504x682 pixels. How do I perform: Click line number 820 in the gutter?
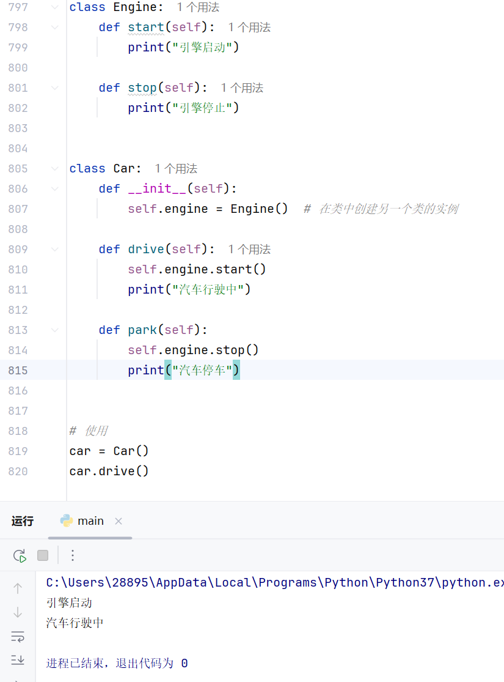pos(18,472)
